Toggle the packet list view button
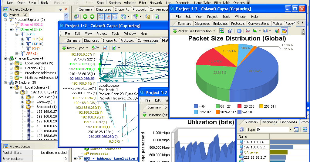 (x=101, y=17)
